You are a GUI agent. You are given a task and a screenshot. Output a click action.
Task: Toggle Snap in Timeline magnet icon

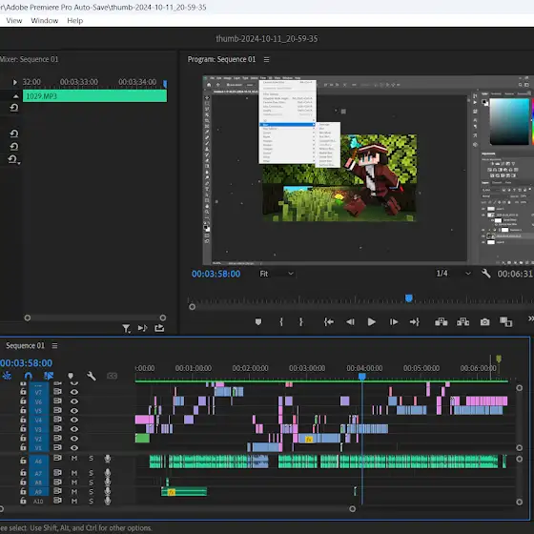pos(29,376)
